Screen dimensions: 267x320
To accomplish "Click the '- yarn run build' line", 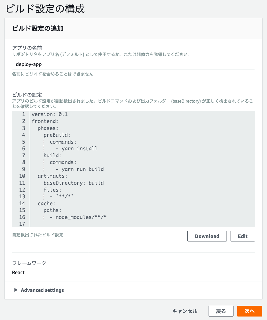I will click(x=80, y=169).
